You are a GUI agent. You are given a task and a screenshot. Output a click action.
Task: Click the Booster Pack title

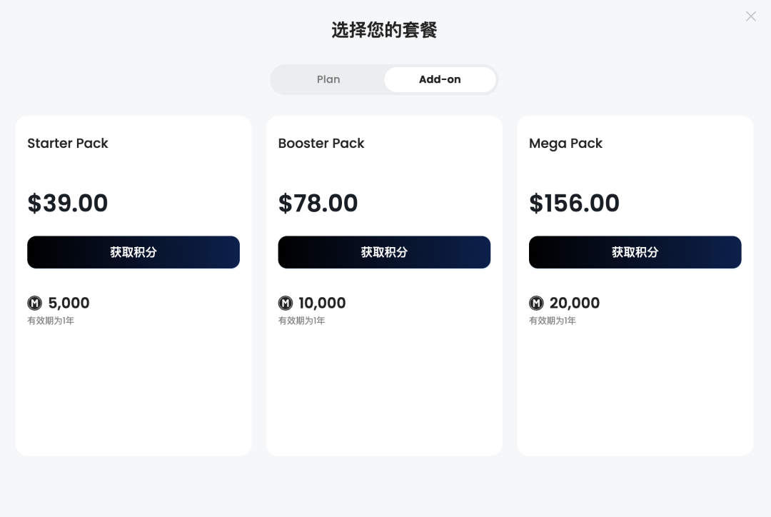tap(321, 144)
